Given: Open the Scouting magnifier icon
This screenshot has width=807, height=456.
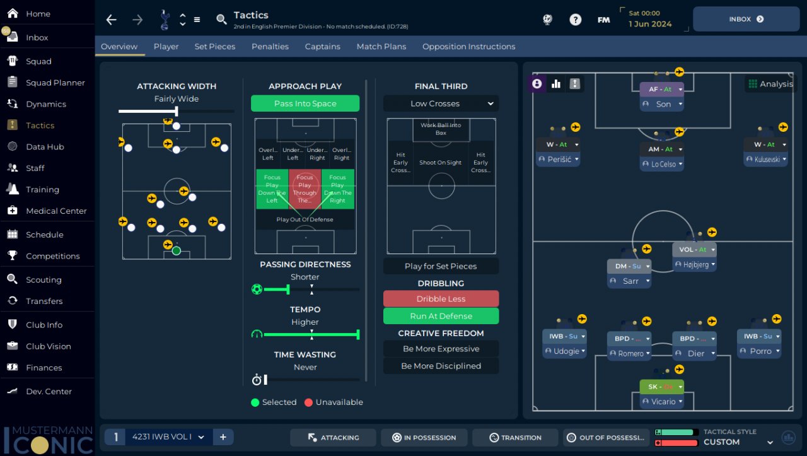Looking at the screenshot, I should tap(12, 279).
